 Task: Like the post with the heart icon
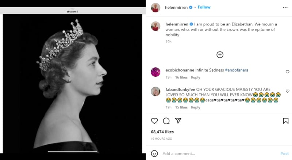tap(154, 121)
